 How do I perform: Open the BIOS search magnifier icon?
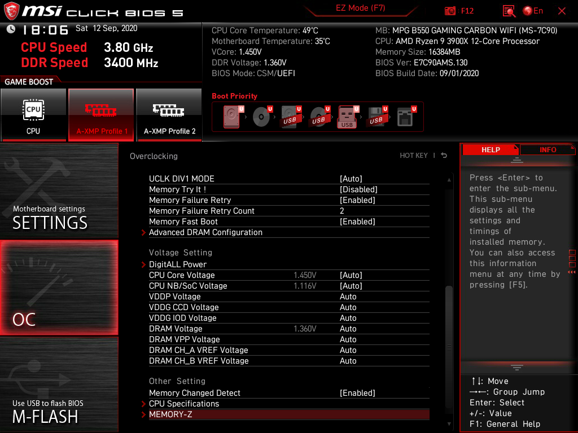pos(509,11)
